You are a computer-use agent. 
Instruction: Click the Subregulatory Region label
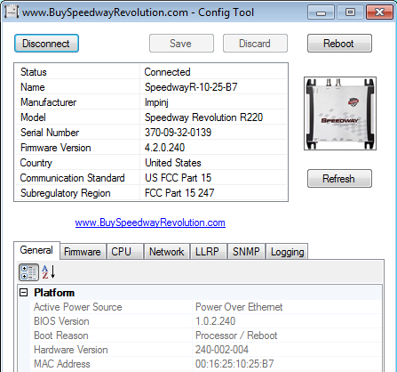(x=66, y=193)
